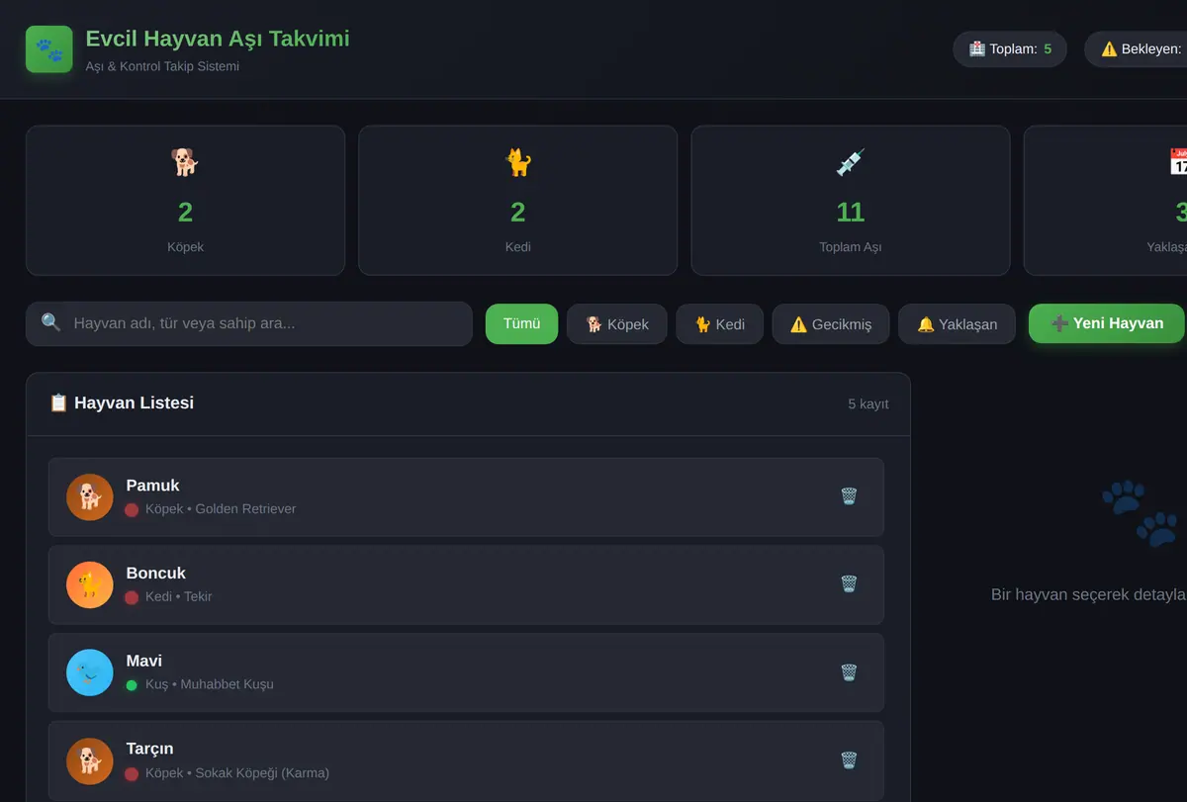
Task: Click the Evcil Hayvan Aşı Takvimi title
Action: click(218, 39)
